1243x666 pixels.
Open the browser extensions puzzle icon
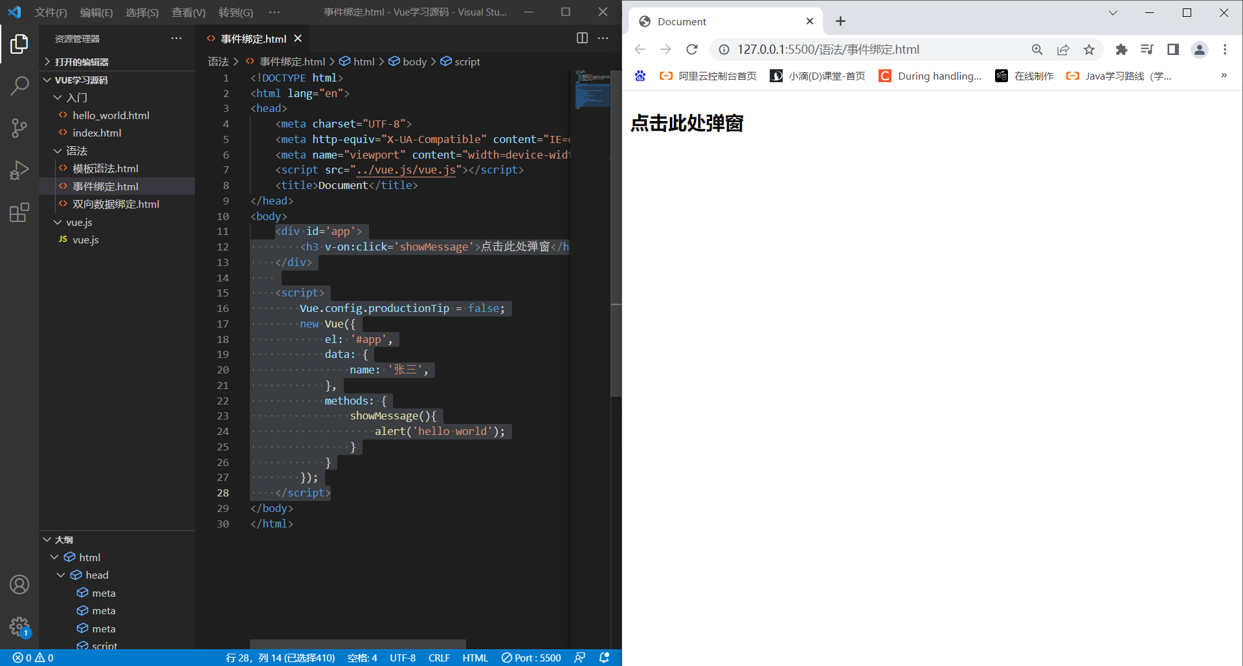(x=1121, y=49)
